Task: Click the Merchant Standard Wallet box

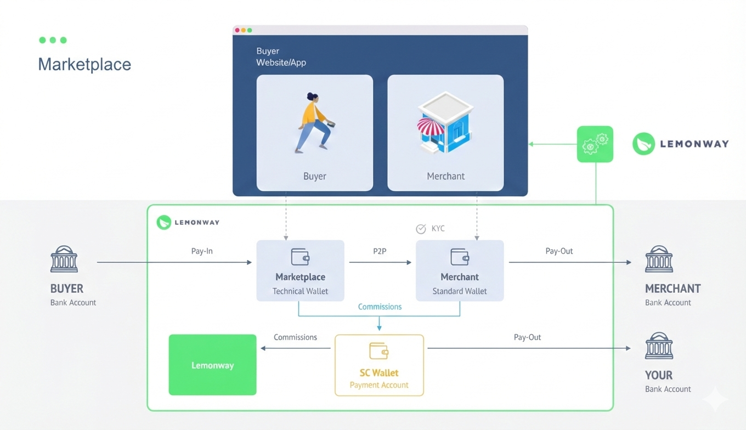Action: pyautogui.click(x=460, y=270)
